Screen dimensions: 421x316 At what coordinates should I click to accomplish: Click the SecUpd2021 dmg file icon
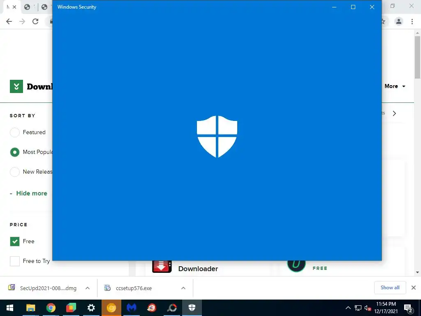pos(12,288)
